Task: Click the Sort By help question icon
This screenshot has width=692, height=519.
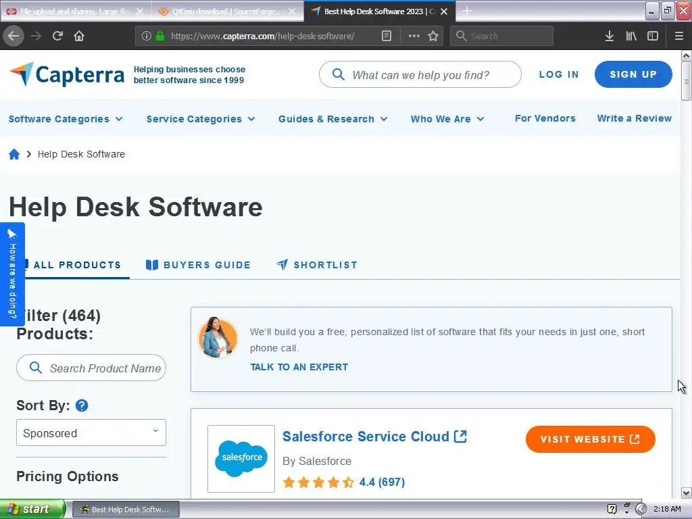Action: tap(82, 405)
